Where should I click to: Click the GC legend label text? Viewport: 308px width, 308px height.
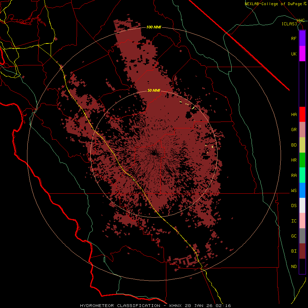[x=294, y=236]
